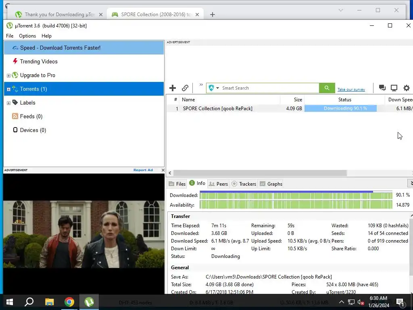Screen dimensions: 413x310
Task: Click the Report Ad link
Action: (x=143, y=170)
